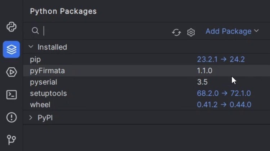This screenshot has width=270, height=151.
Task: Collapse the Installed packages section
Action: point(31,47)
